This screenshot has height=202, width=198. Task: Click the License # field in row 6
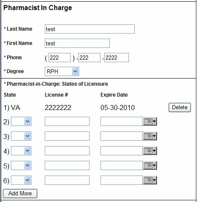click(67, 180)
